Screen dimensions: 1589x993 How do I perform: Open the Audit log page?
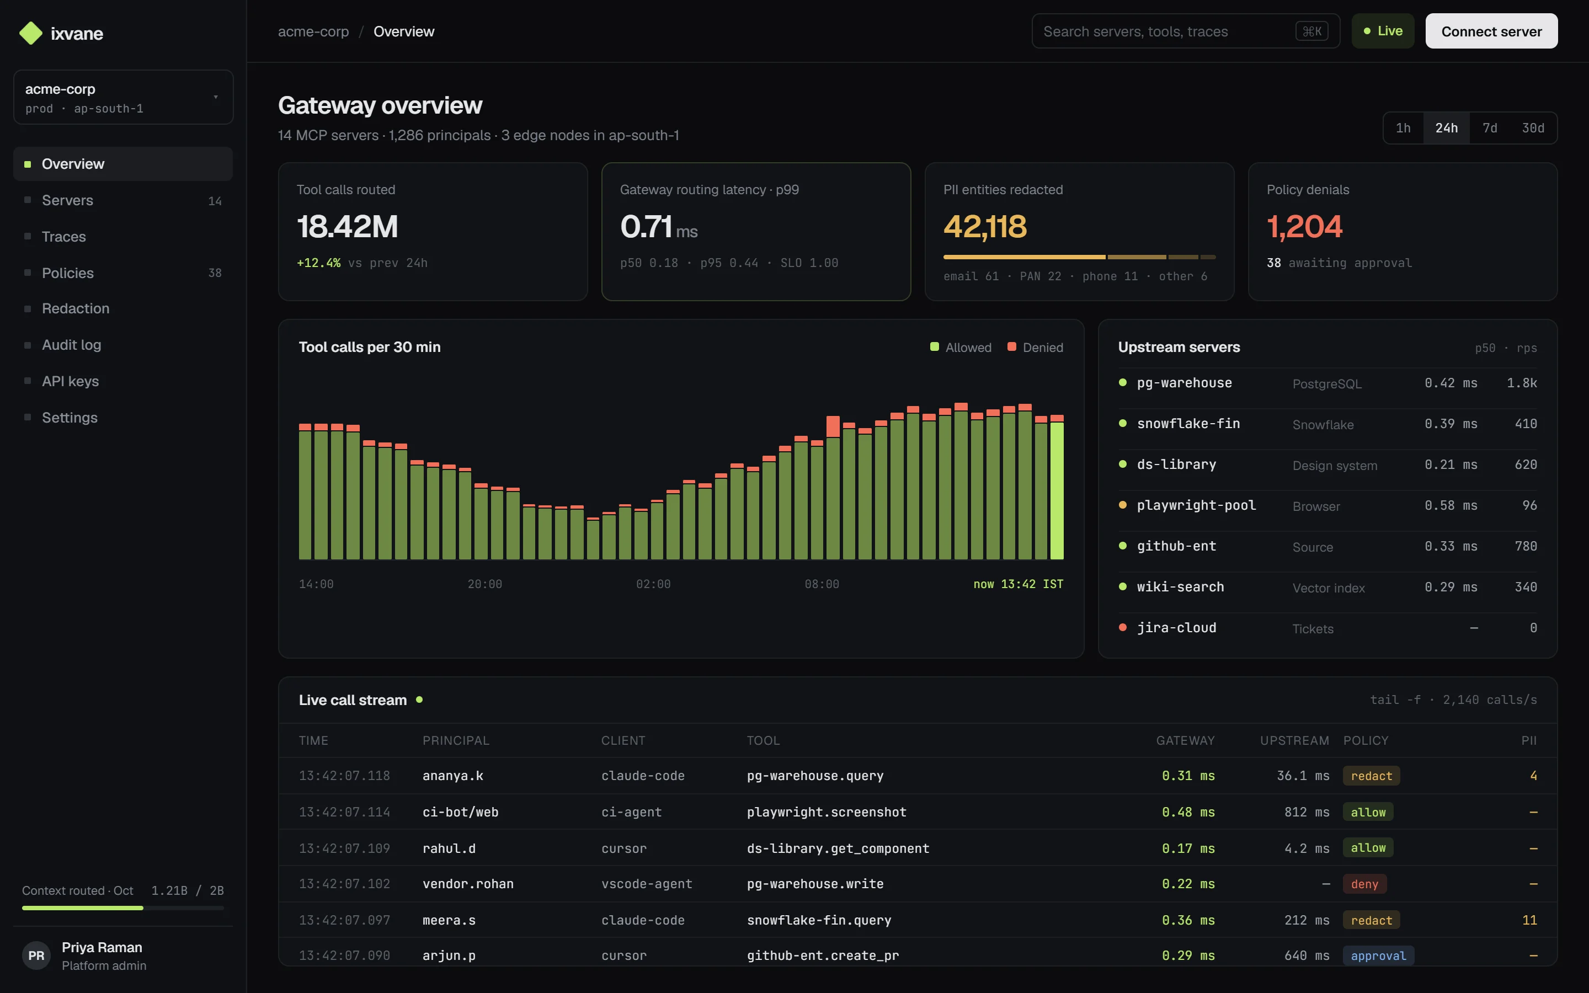124,345
